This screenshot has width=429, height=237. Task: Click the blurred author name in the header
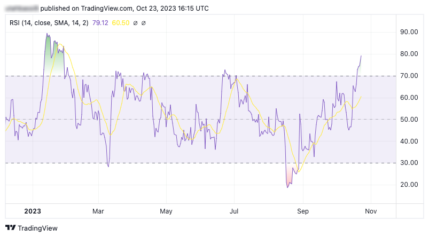click(x=21, y=9)
